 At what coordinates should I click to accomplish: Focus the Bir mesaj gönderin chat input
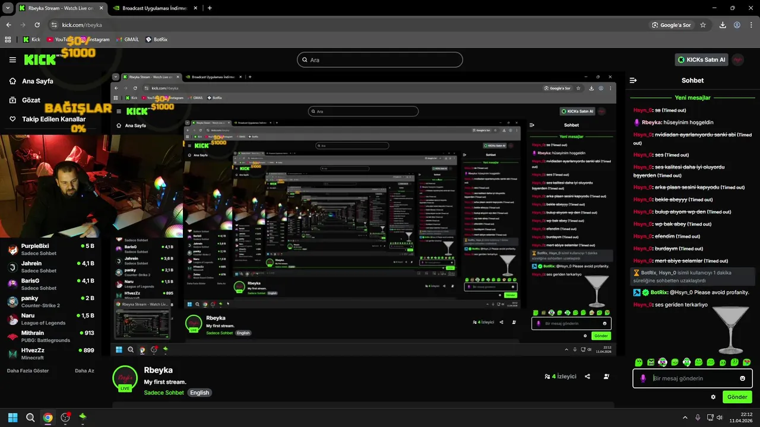pos(692,378)
